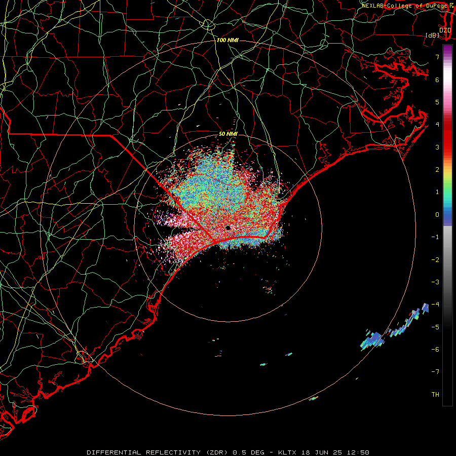Click the "2" value on the color scale
The width and height of the screenshot is (456, 456).
[x=437, y=170]
